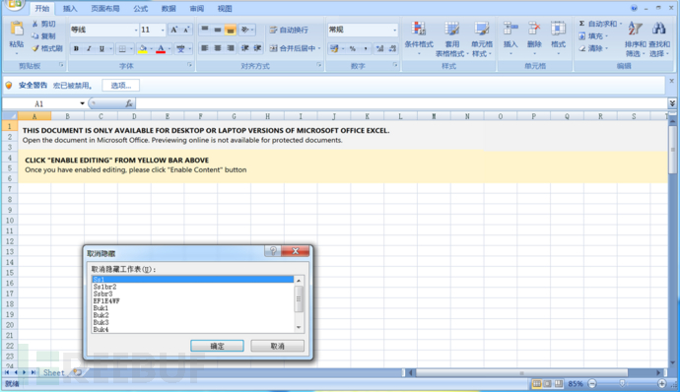Click the Borders icon
The width and height of the screenshot is (680, 392).
point(122,48)
